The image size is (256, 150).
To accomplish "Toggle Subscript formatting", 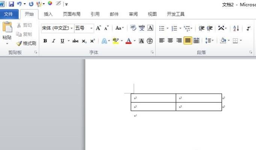I will pos(84,41).
